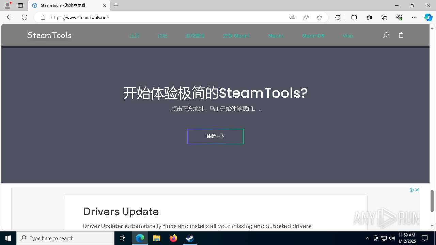
Task: Open network status tray icon
Action: [384, 238]
